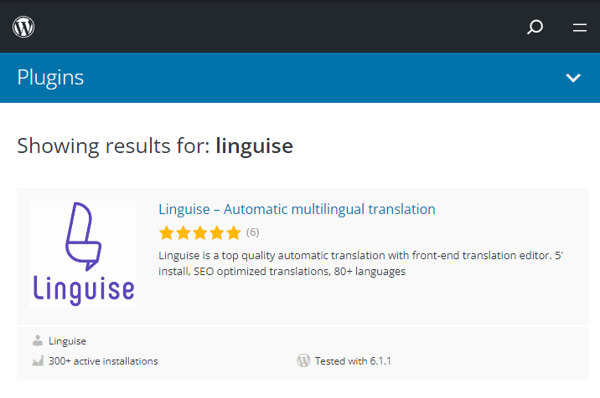Click the Linguise author name
The width and height of the screenshot is (600, 398).
(67, 341)
